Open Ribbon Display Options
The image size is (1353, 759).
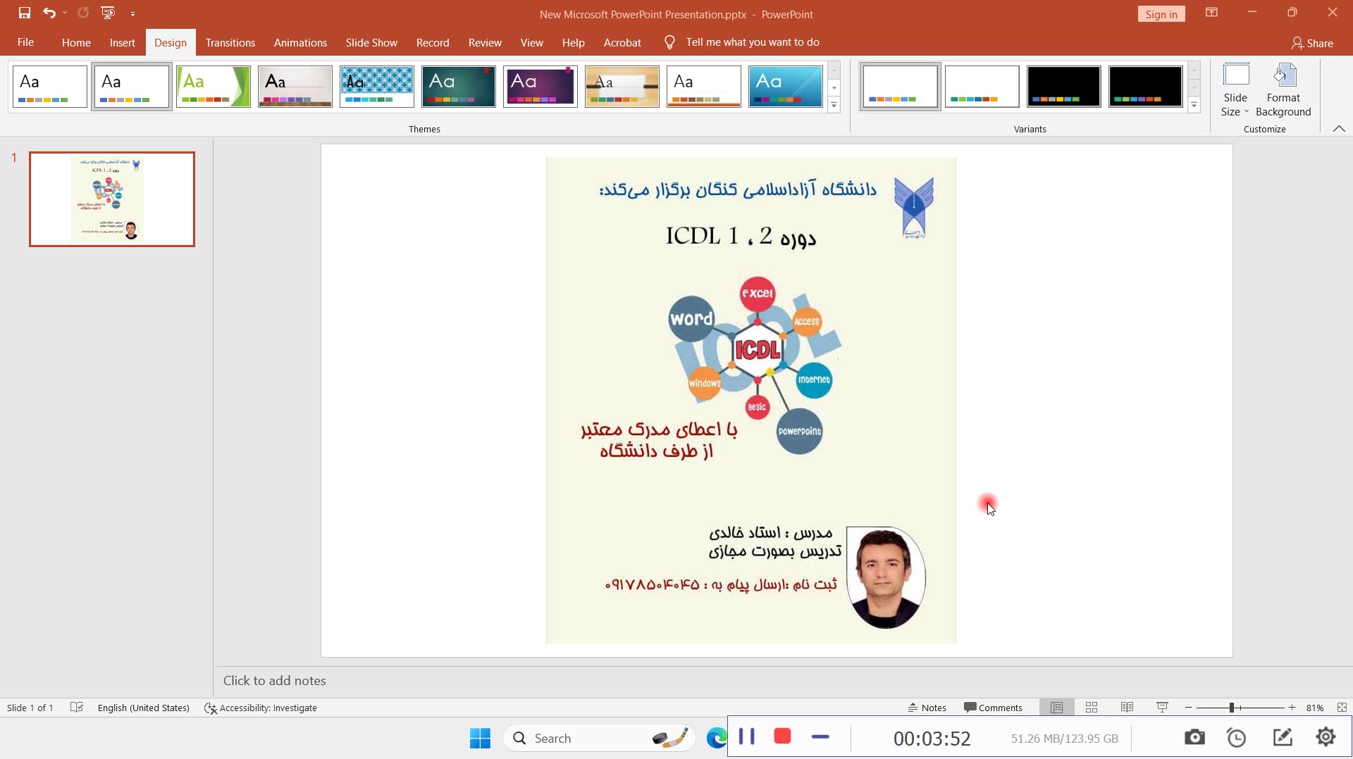click(x=1211, y=13)
